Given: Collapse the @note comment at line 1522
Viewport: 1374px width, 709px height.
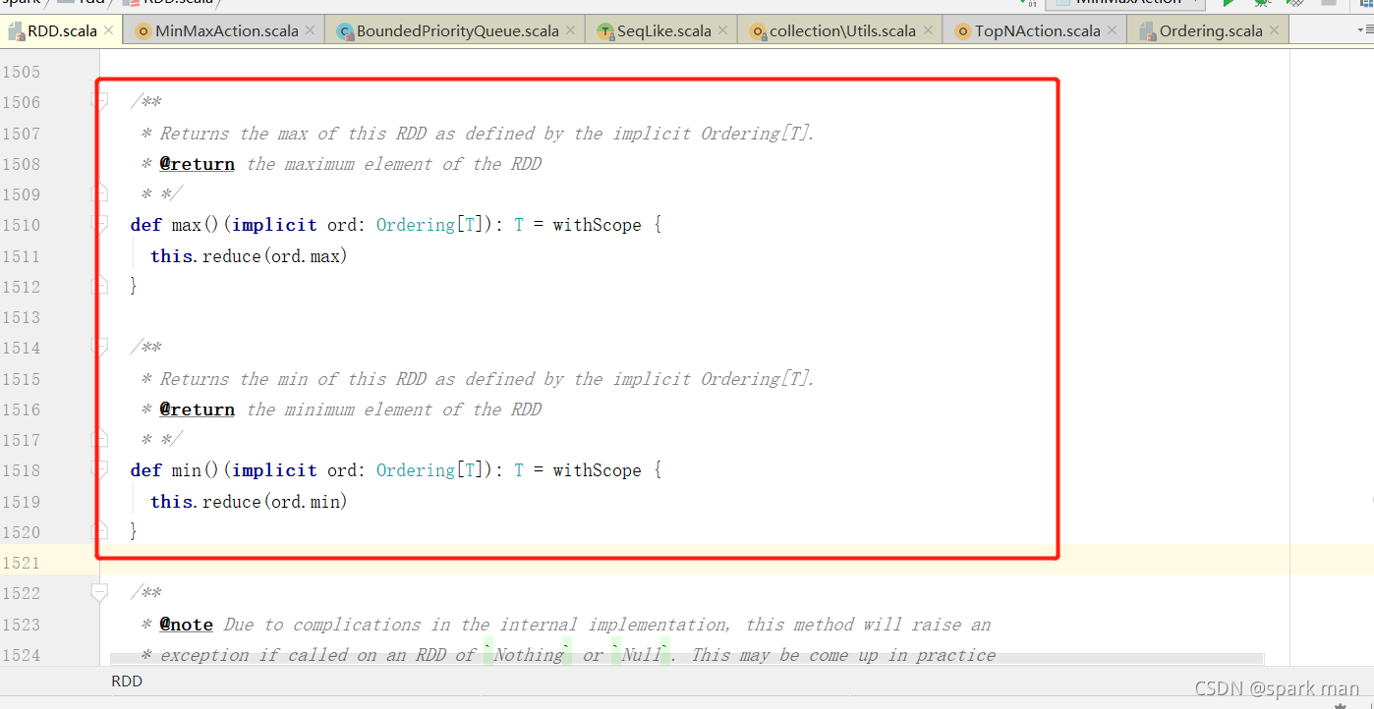Looking at the screenshot, I should coord(99,592).
